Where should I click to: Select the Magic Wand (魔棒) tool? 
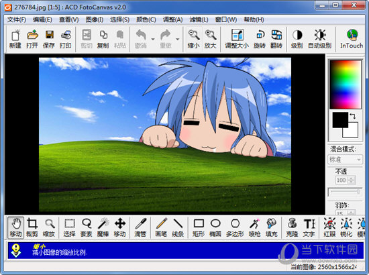pos(103,227)
